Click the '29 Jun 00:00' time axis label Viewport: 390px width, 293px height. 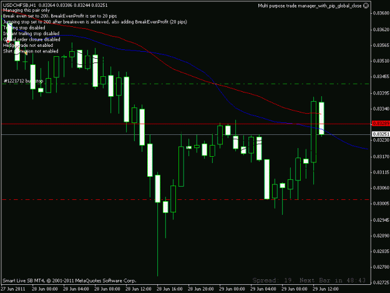[232, 289]
